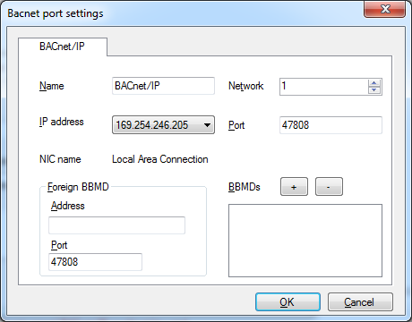Click inside the empty BBMDs list box
The height and width of the screenshot is (322, 412).
tap(305, 241)
